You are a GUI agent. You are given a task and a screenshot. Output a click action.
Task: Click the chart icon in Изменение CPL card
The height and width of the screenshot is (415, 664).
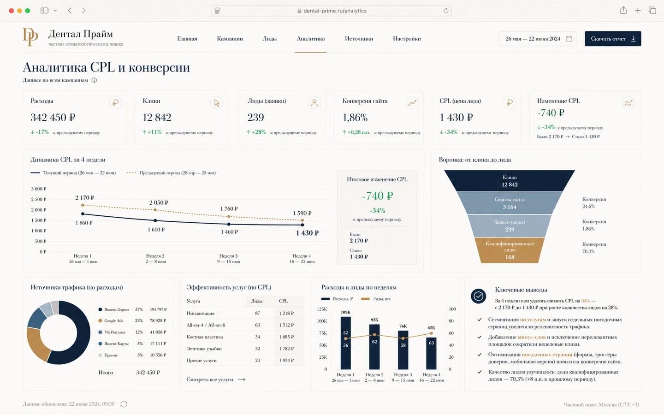pyautogui.click(x=628, y=103)
